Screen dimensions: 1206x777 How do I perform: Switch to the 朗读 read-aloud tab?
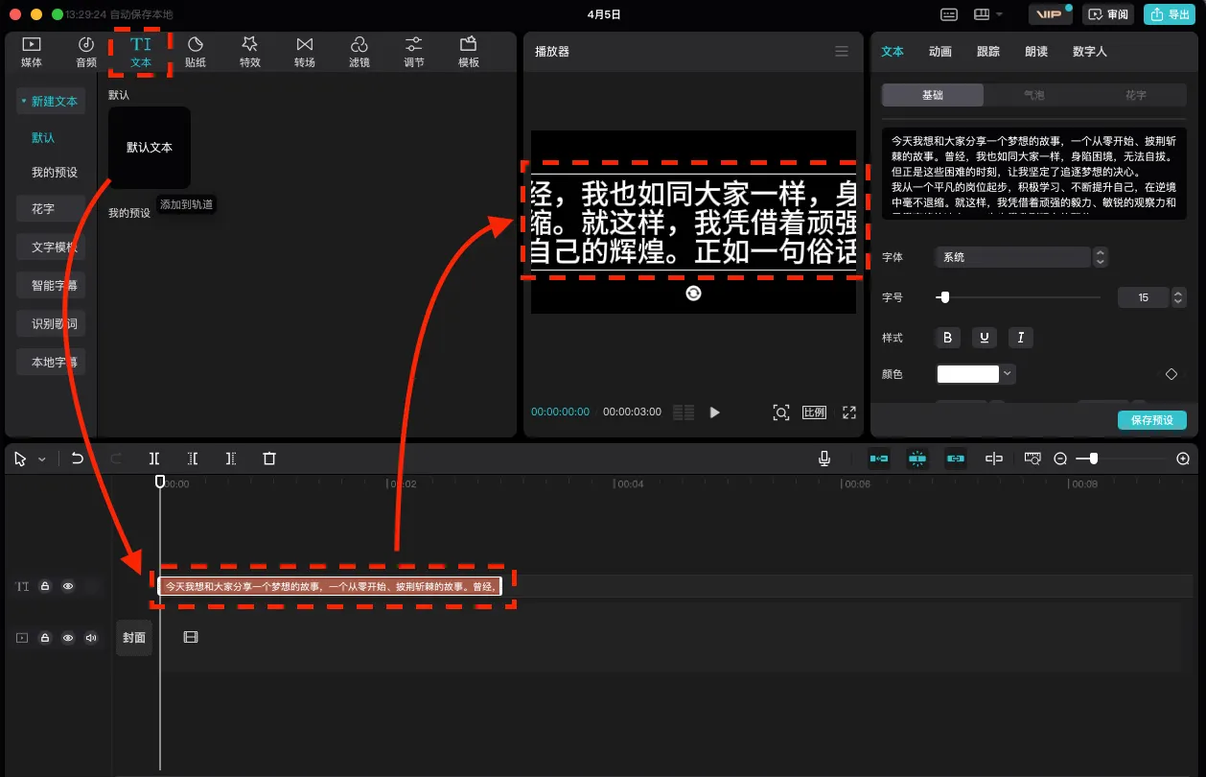click(x=1036, y=52)
